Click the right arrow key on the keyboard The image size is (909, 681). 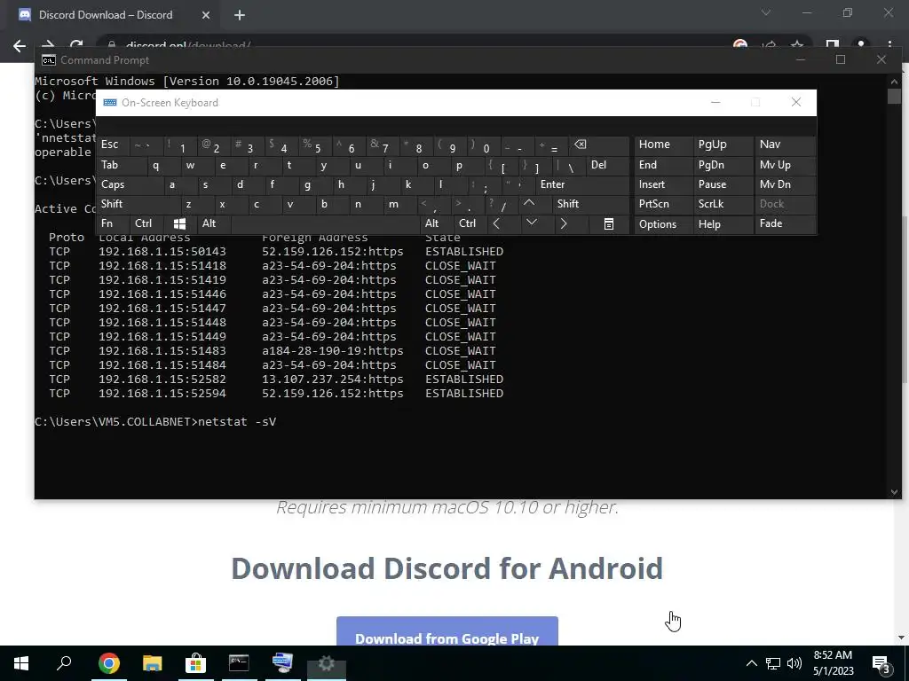pos(564,223)
